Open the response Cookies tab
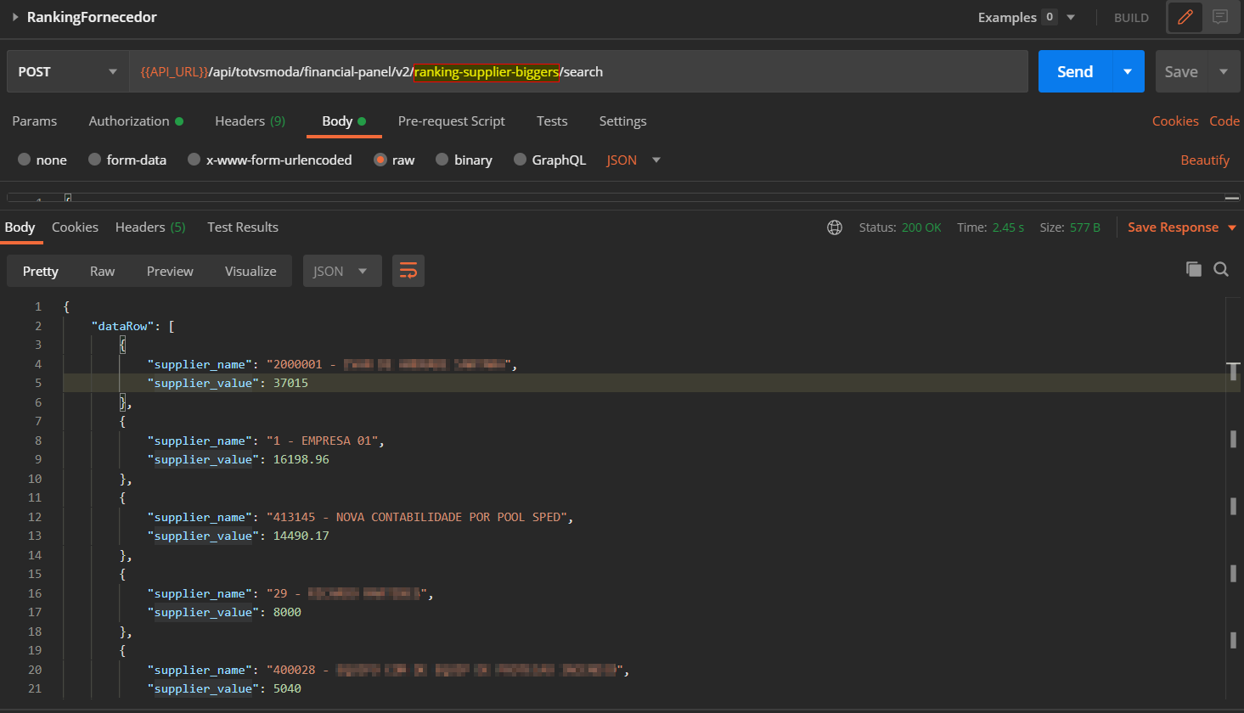Viewport: 1244px width, 713px height. click(75, 227)
